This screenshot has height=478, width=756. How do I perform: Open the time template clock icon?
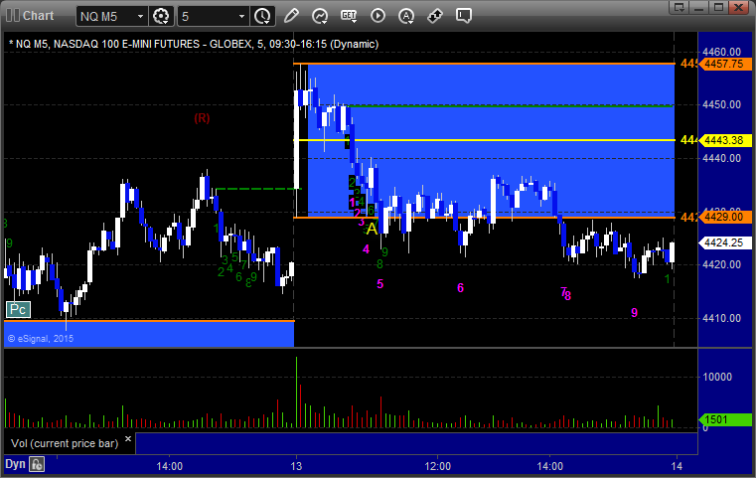263,16
